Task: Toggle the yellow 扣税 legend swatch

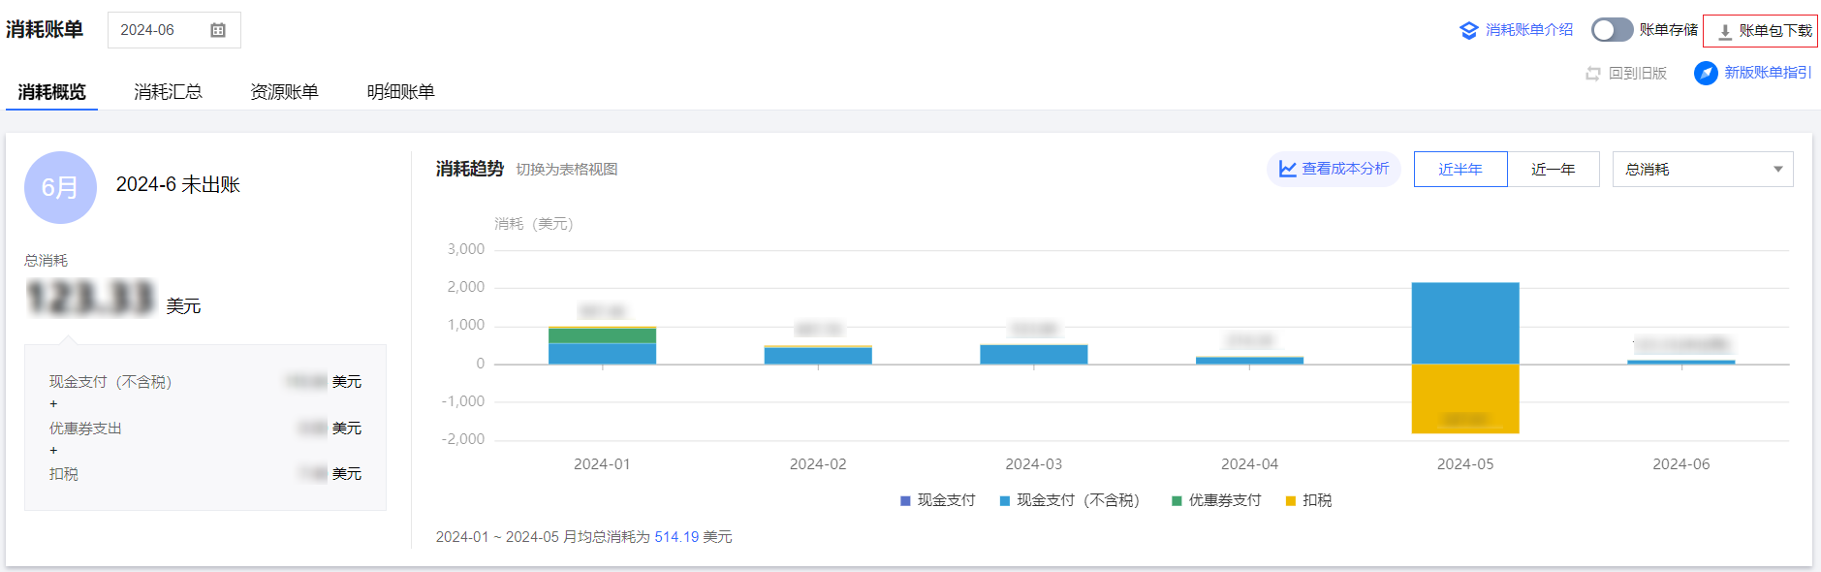Action: point(1291,501)
